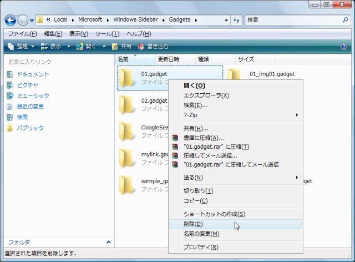Open the 整理 toolbar dropdown
The width and height of the screenshot is (355, 262).
(x=21, y=47)
